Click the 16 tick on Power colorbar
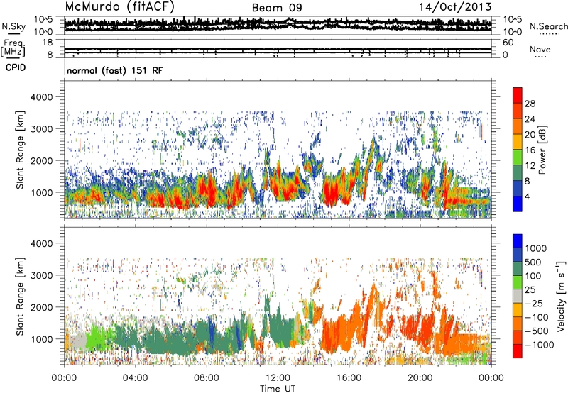Image resolution: width=568 pixels, height=393 pixels. pos(530,150)
